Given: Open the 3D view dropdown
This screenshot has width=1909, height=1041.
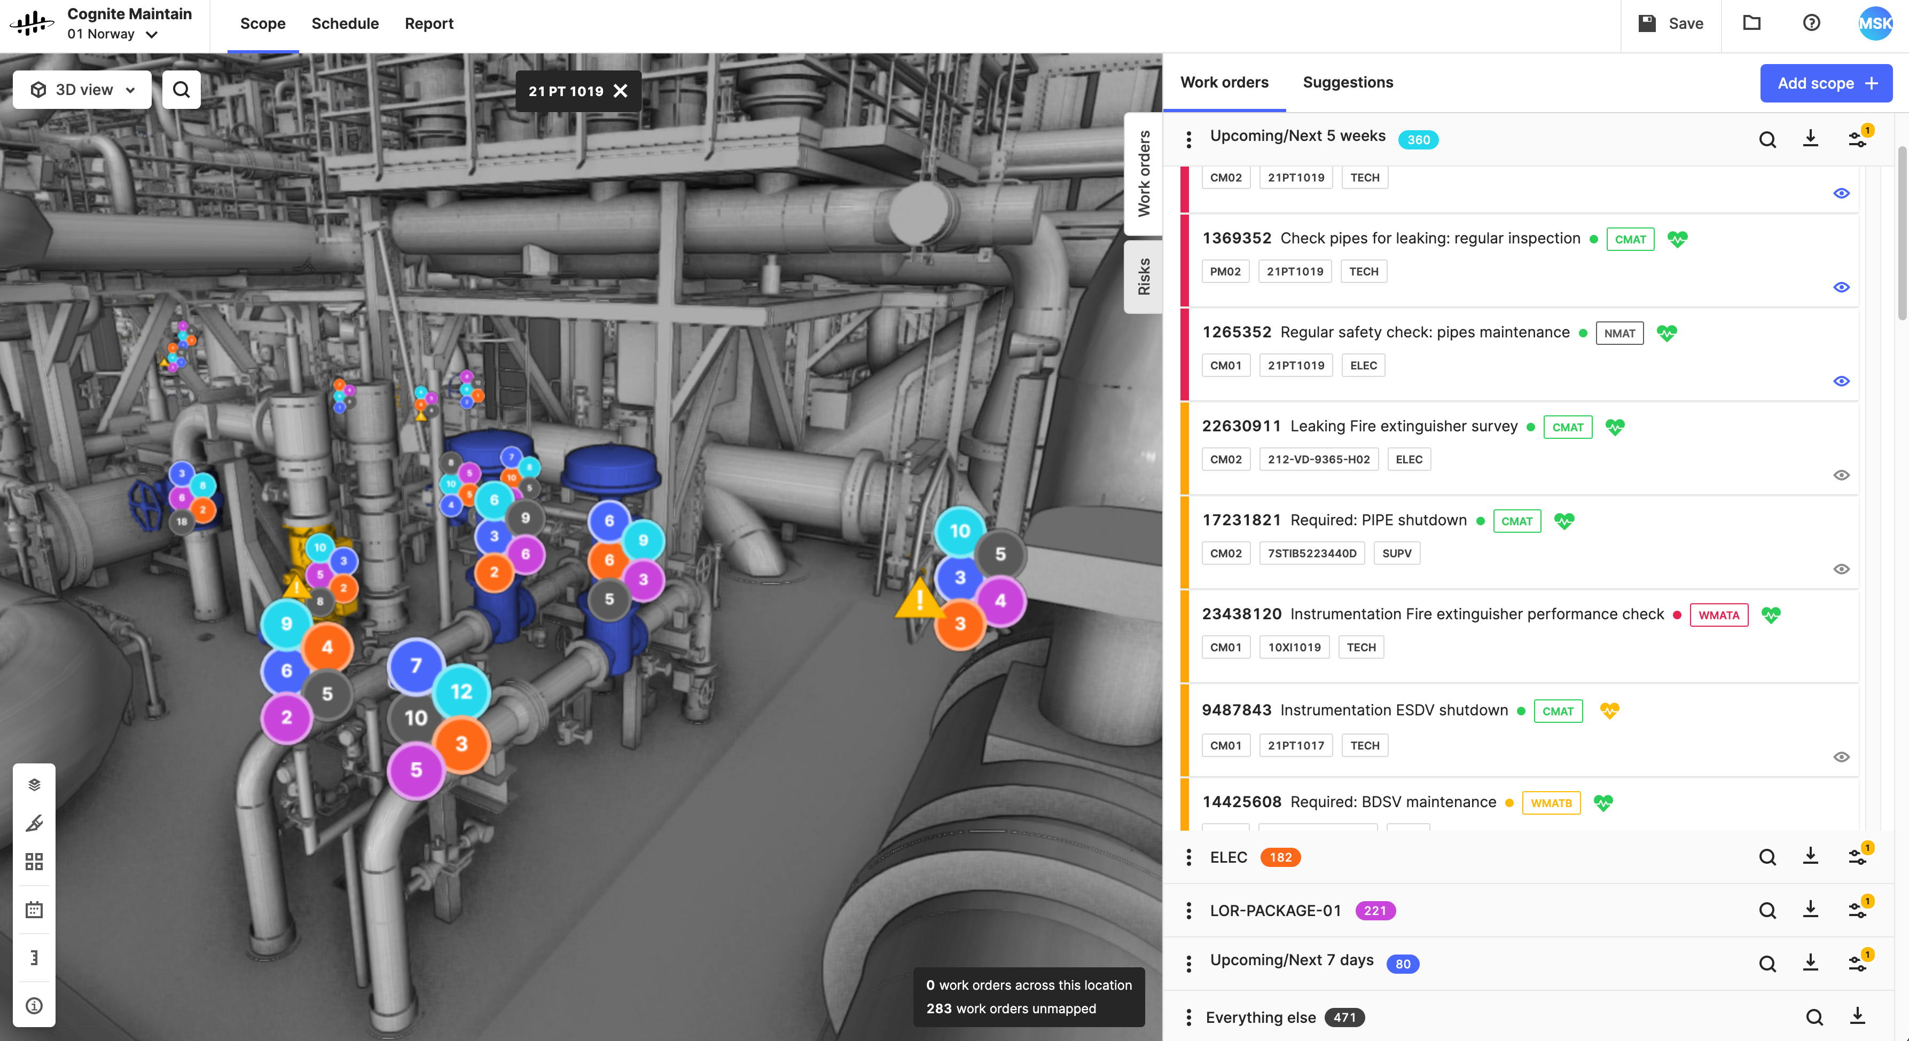Looking at the screenshot, I should [x=82, y=90].
